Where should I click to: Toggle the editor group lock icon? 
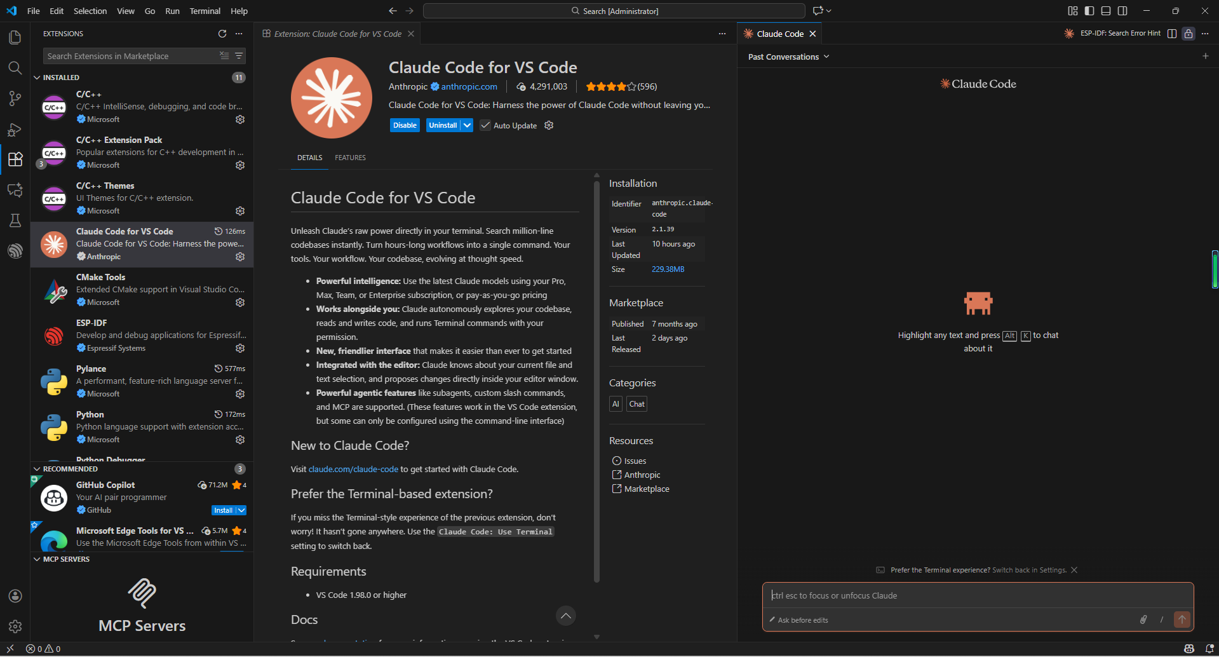tap(1189, 34)
